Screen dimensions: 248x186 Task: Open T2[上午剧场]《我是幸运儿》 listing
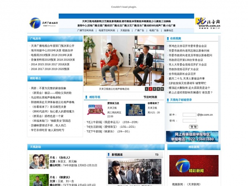pos(112,122)
